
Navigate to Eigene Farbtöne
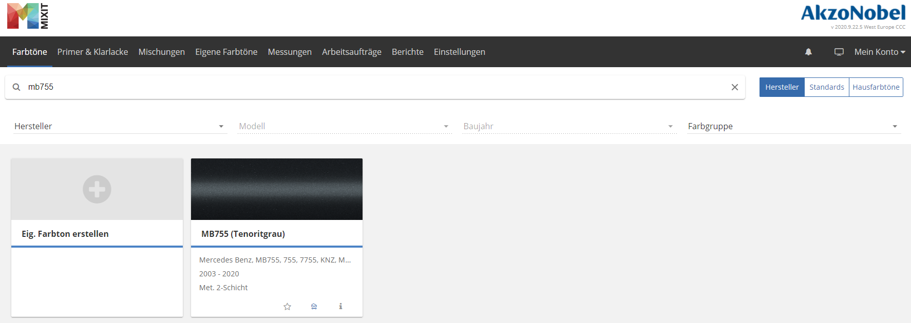point(226,52)
